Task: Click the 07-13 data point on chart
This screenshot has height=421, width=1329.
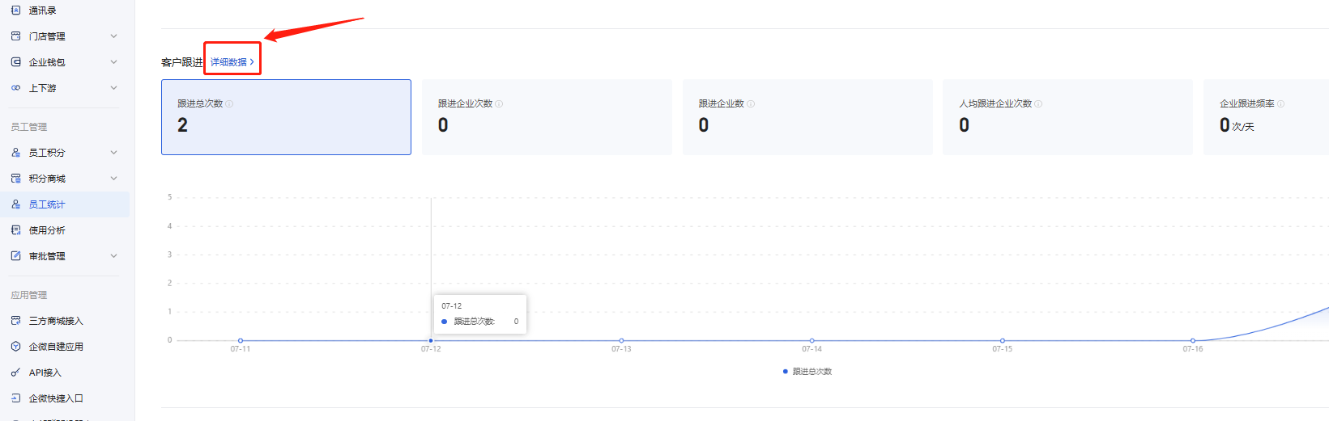Action: (x=621, y=341)
